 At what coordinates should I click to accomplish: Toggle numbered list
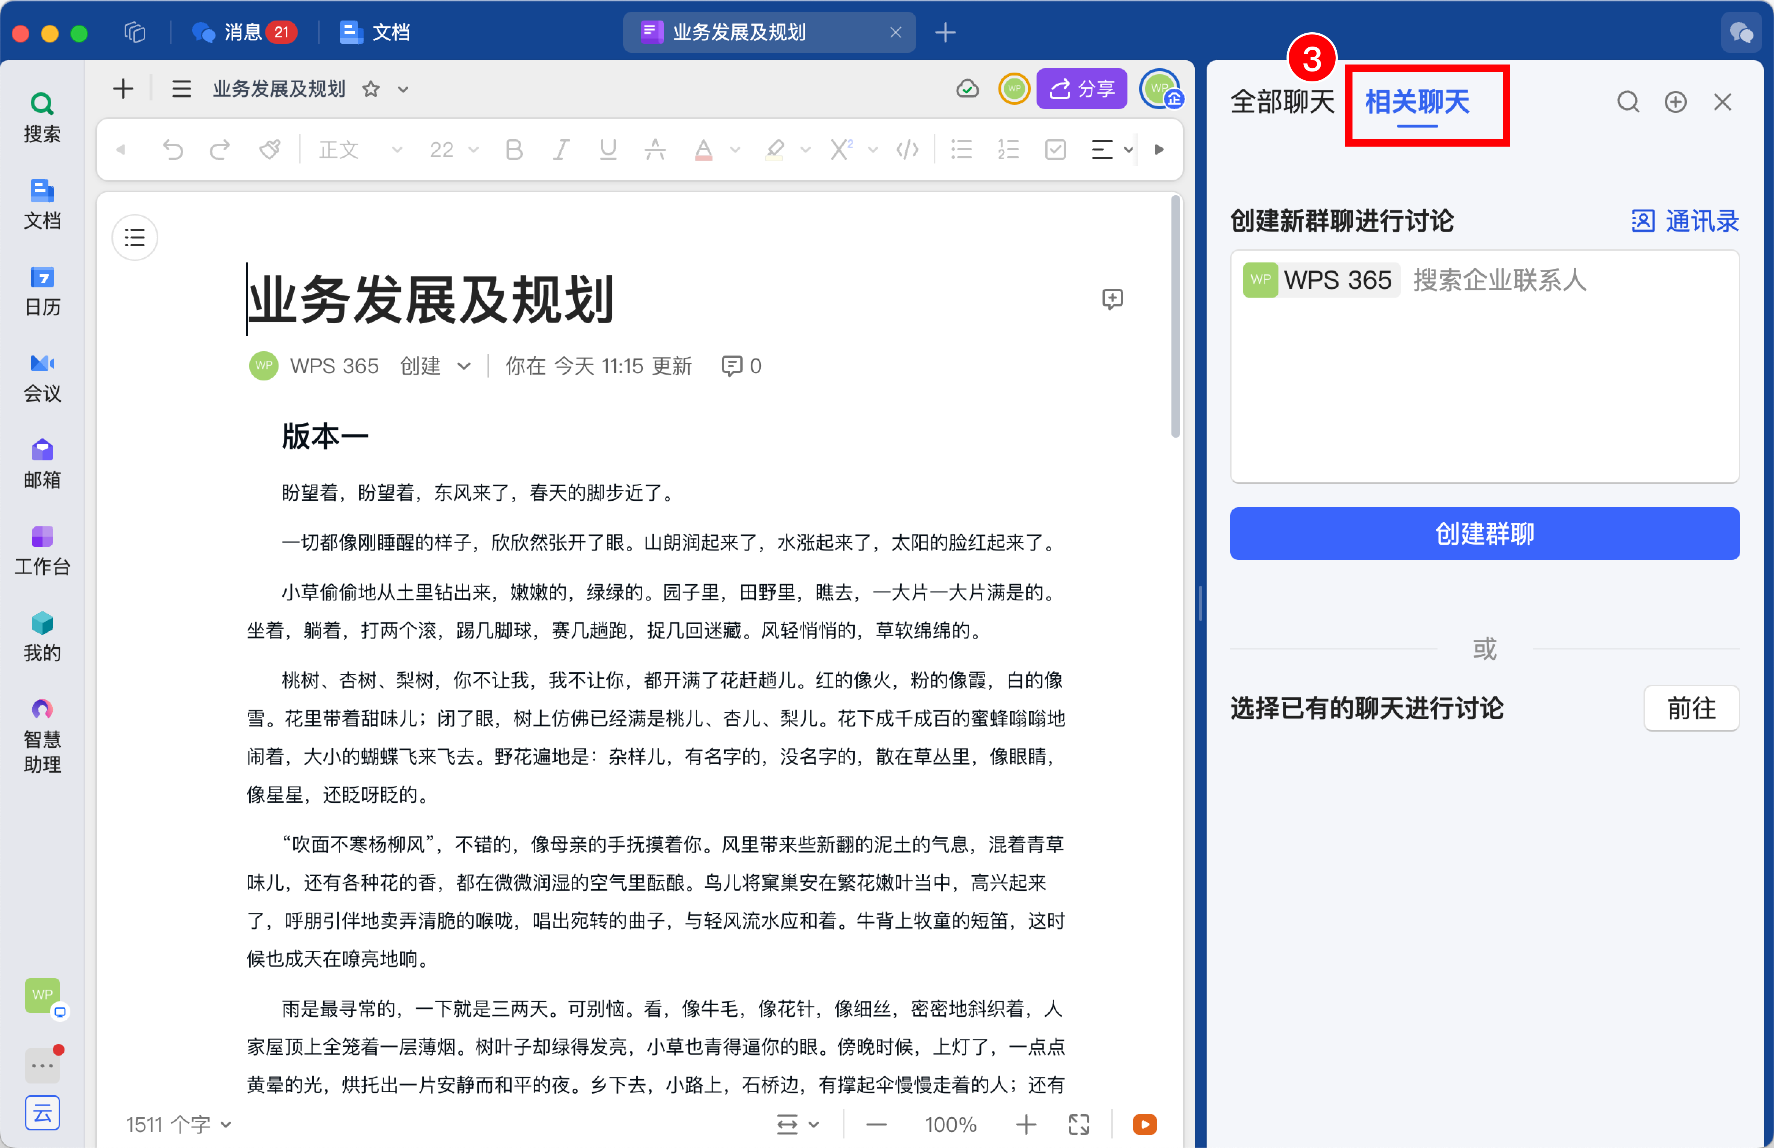click(1008, 150)
